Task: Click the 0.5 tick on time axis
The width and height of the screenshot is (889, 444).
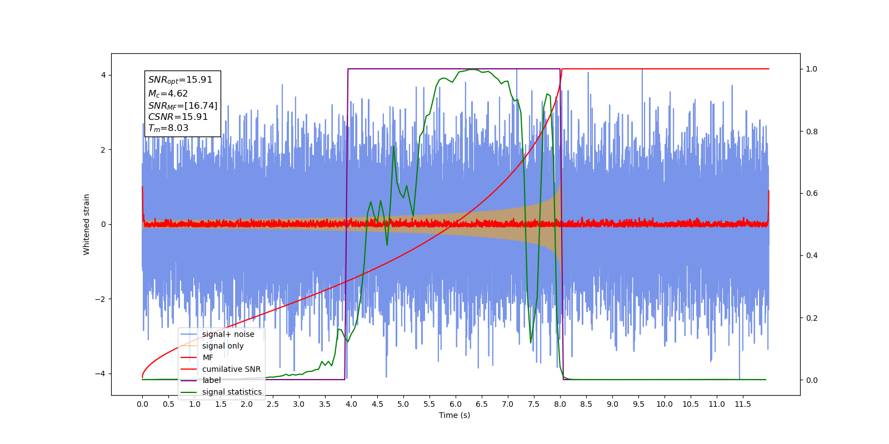Action: pyautogui.click(x=168, y=404)
